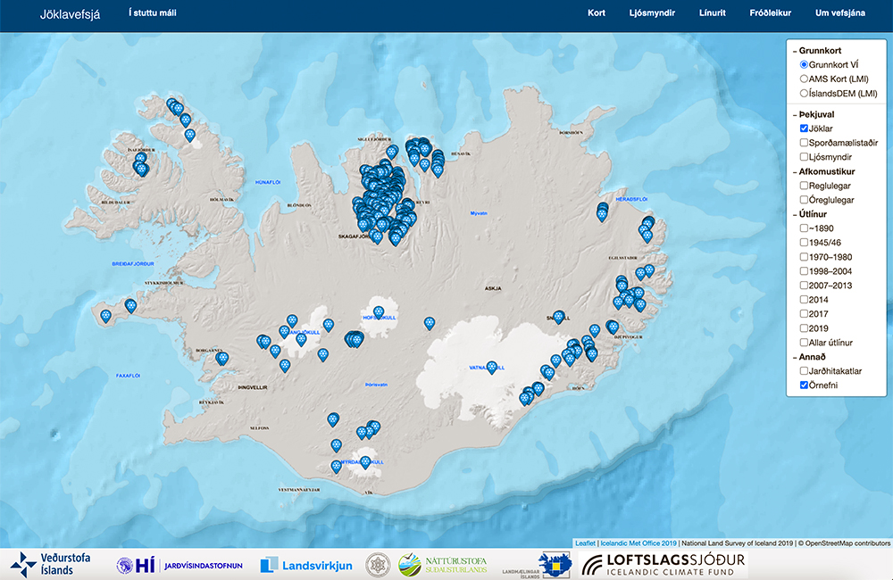Click the HÉRAÐSFLÓI label on map

[631, 199]
